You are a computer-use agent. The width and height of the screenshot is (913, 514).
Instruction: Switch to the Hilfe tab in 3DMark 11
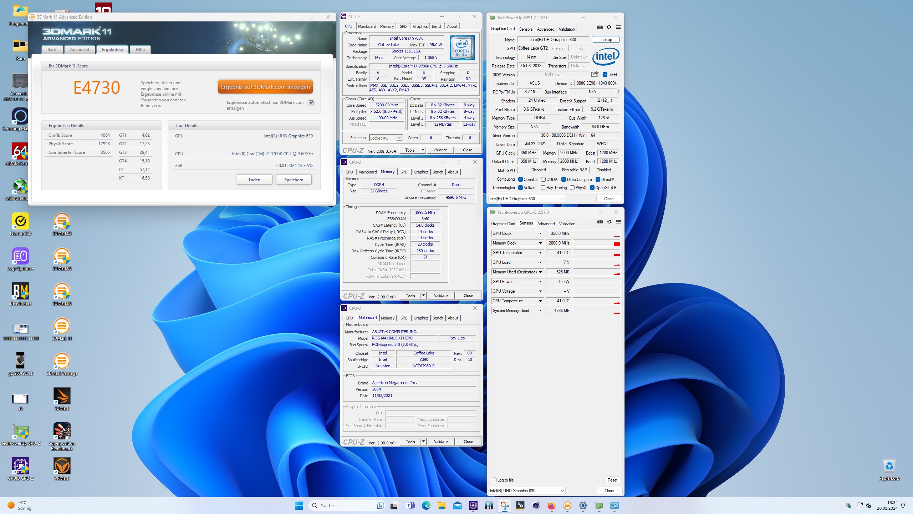(140, 50)
